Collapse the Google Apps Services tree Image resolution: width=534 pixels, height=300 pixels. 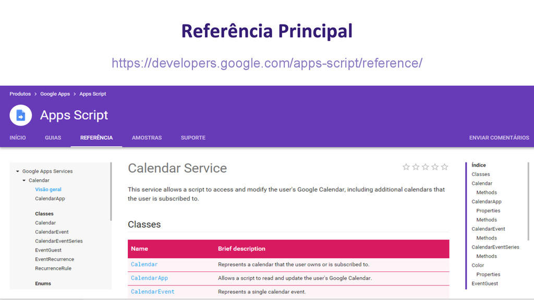(18, 171)
